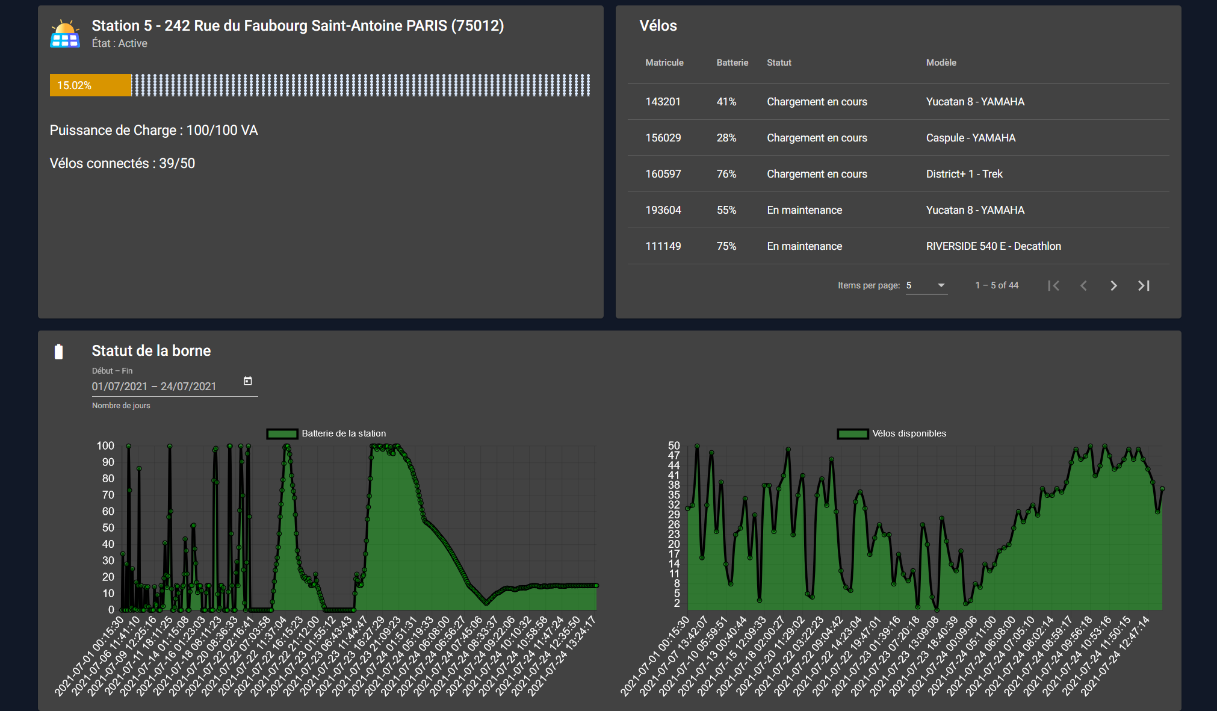This screenshot has height=711, width=1217.
Task: Go to next page of Vélos table
Action: click(x=1113, y=286)
